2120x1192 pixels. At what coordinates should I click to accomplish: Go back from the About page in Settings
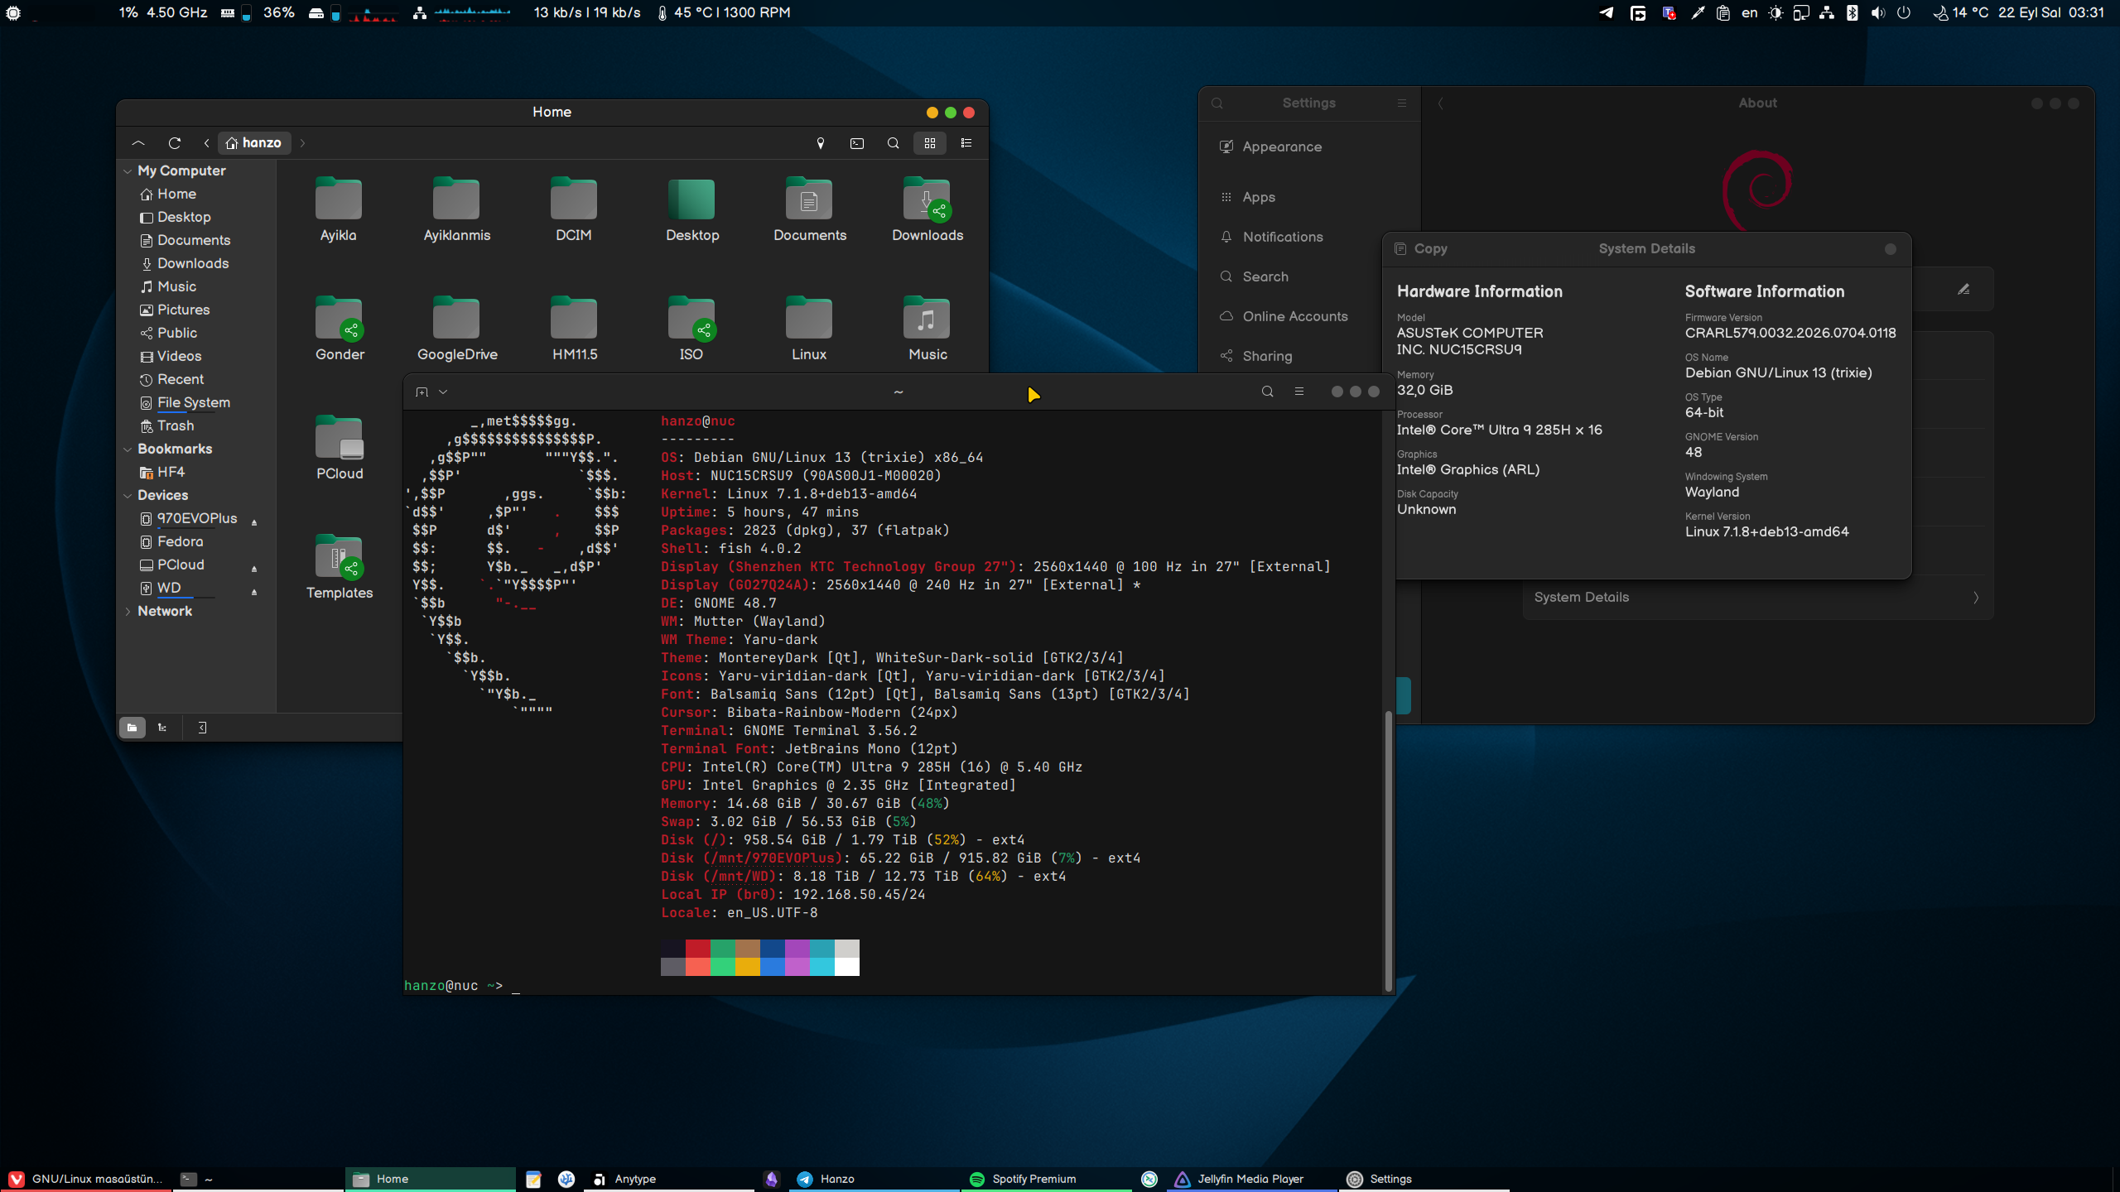click(1441, 103)
